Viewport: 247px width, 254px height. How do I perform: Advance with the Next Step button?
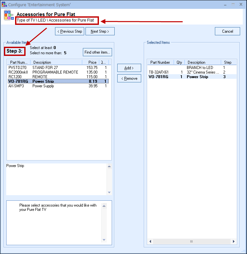pos(100,31)
